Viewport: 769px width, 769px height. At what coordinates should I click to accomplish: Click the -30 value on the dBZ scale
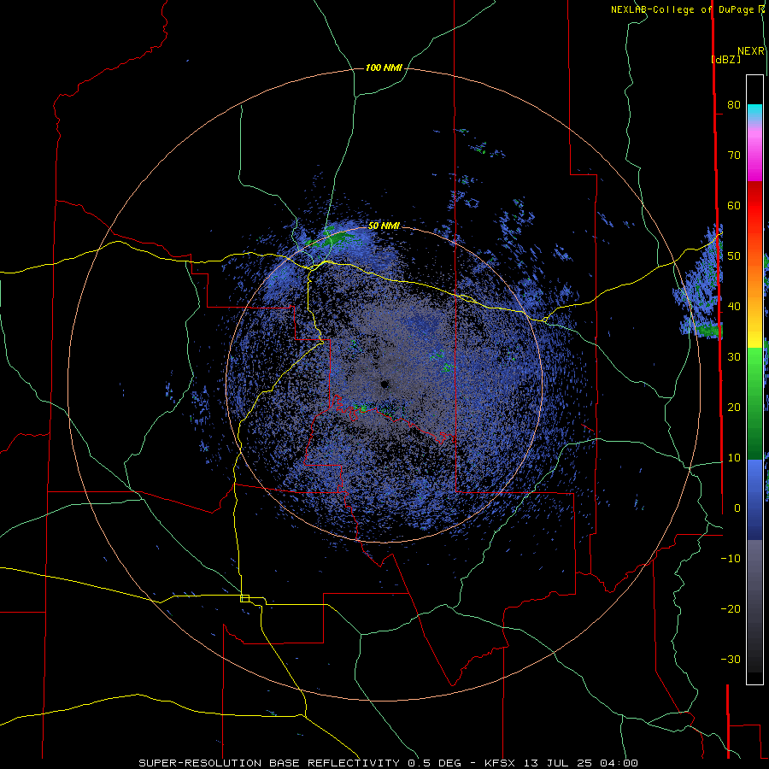[x=731, y=659]
